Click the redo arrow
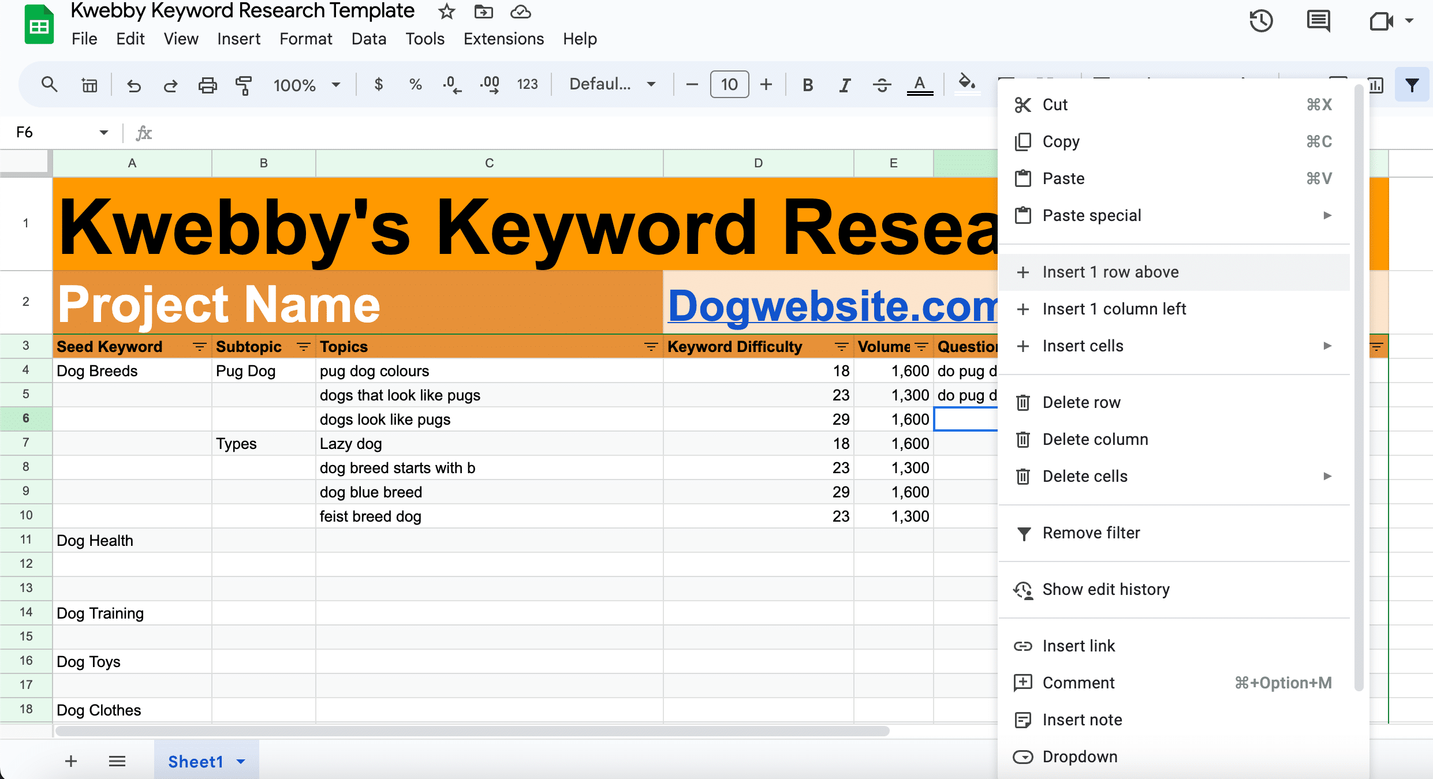 [170, 85]
